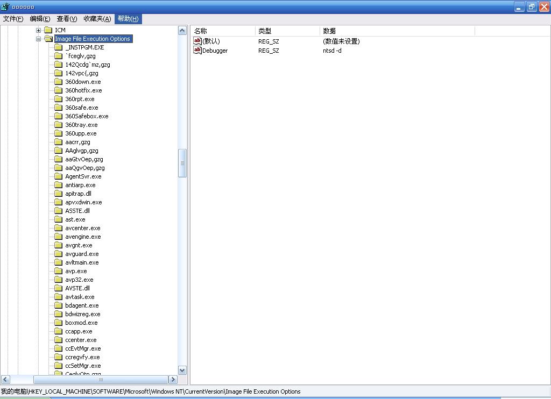Click REG_SZ type of Debugger row
Image resolution: width=551 pixels, height=399 pixels.
click(x=269, y=51)
